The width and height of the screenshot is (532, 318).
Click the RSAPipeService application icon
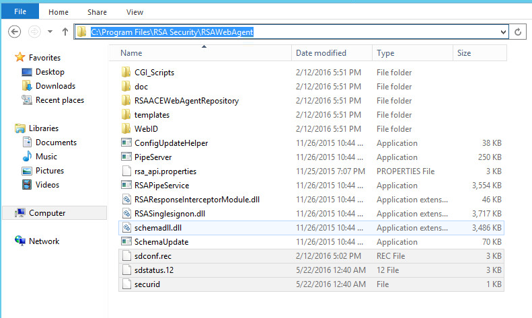coord(126,185)
